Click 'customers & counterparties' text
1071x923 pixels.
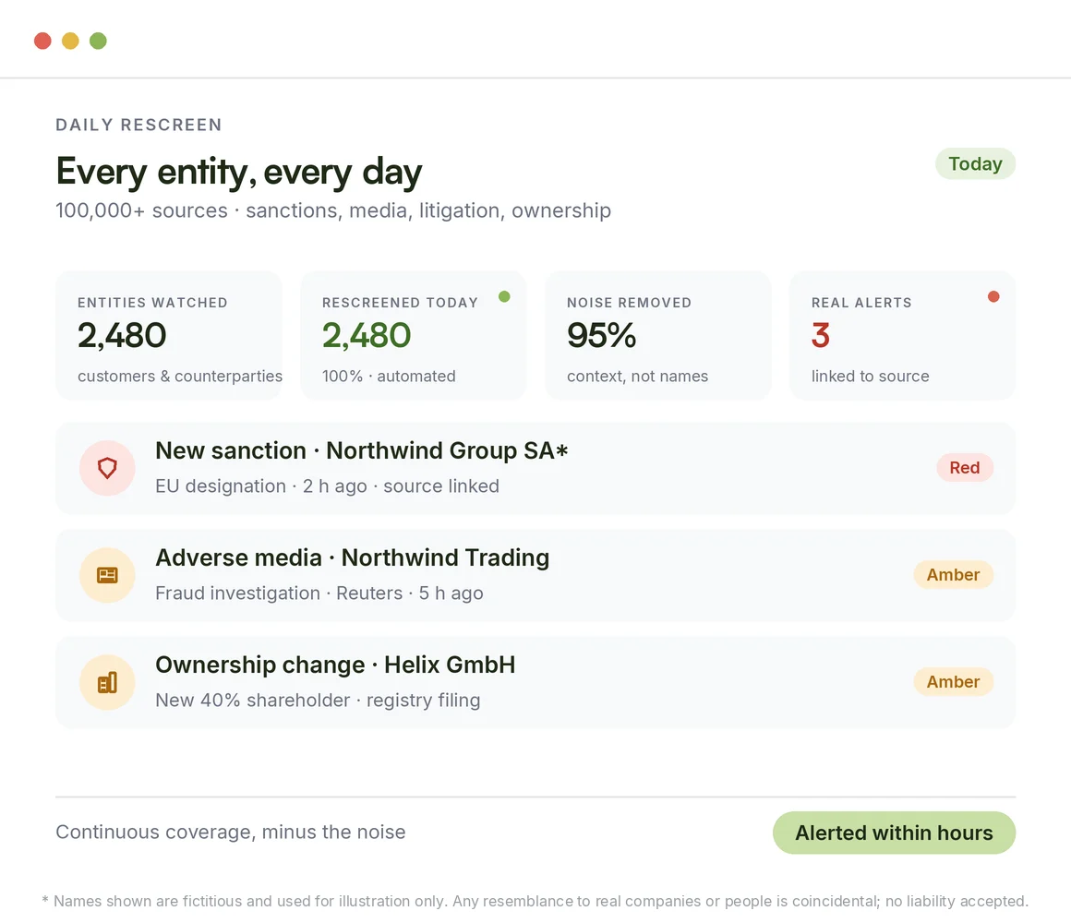pyautogui.click(x=180, y=377)
